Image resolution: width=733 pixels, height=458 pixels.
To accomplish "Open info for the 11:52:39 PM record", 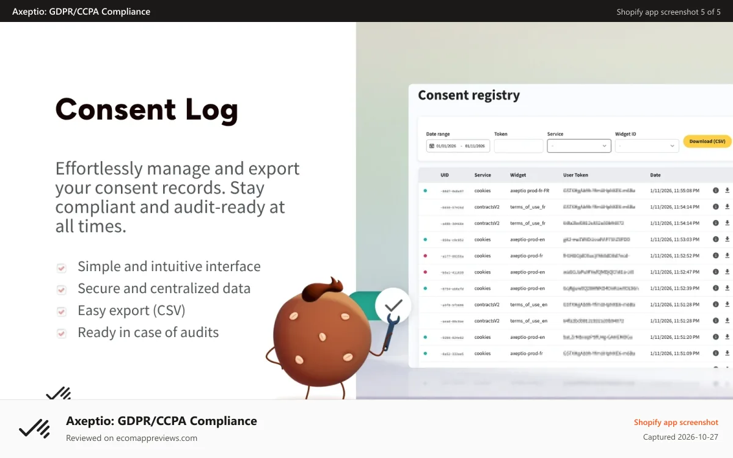I will pyautogui.click(x=715, y=288).
